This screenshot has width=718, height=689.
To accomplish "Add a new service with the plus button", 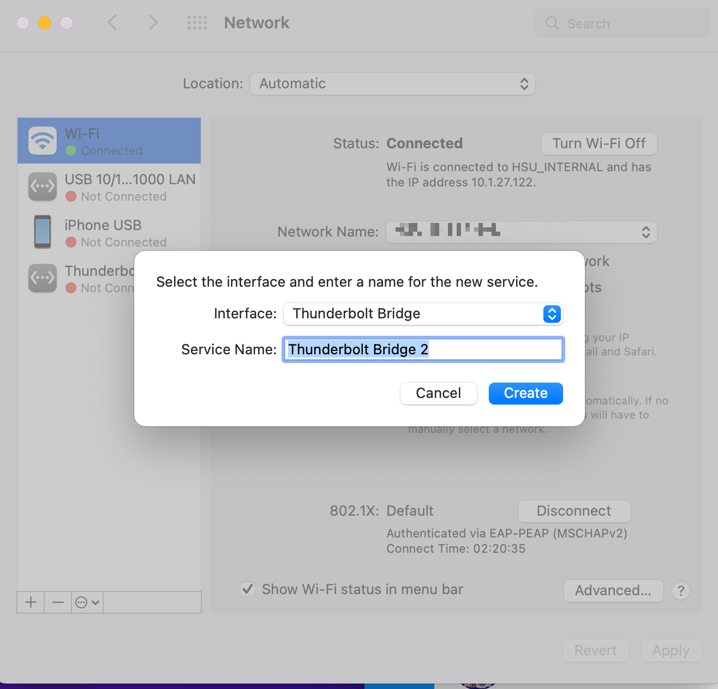I will click(x=31, y=602).
